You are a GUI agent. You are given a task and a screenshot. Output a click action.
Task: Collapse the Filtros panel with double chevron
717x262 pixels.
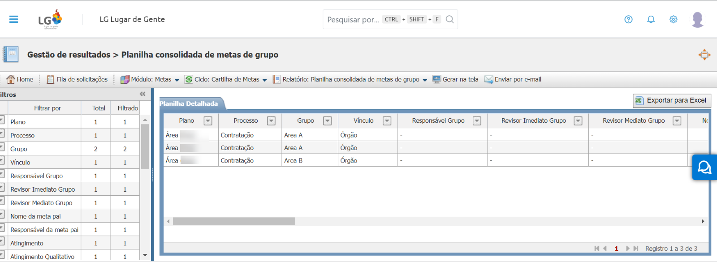143,94
